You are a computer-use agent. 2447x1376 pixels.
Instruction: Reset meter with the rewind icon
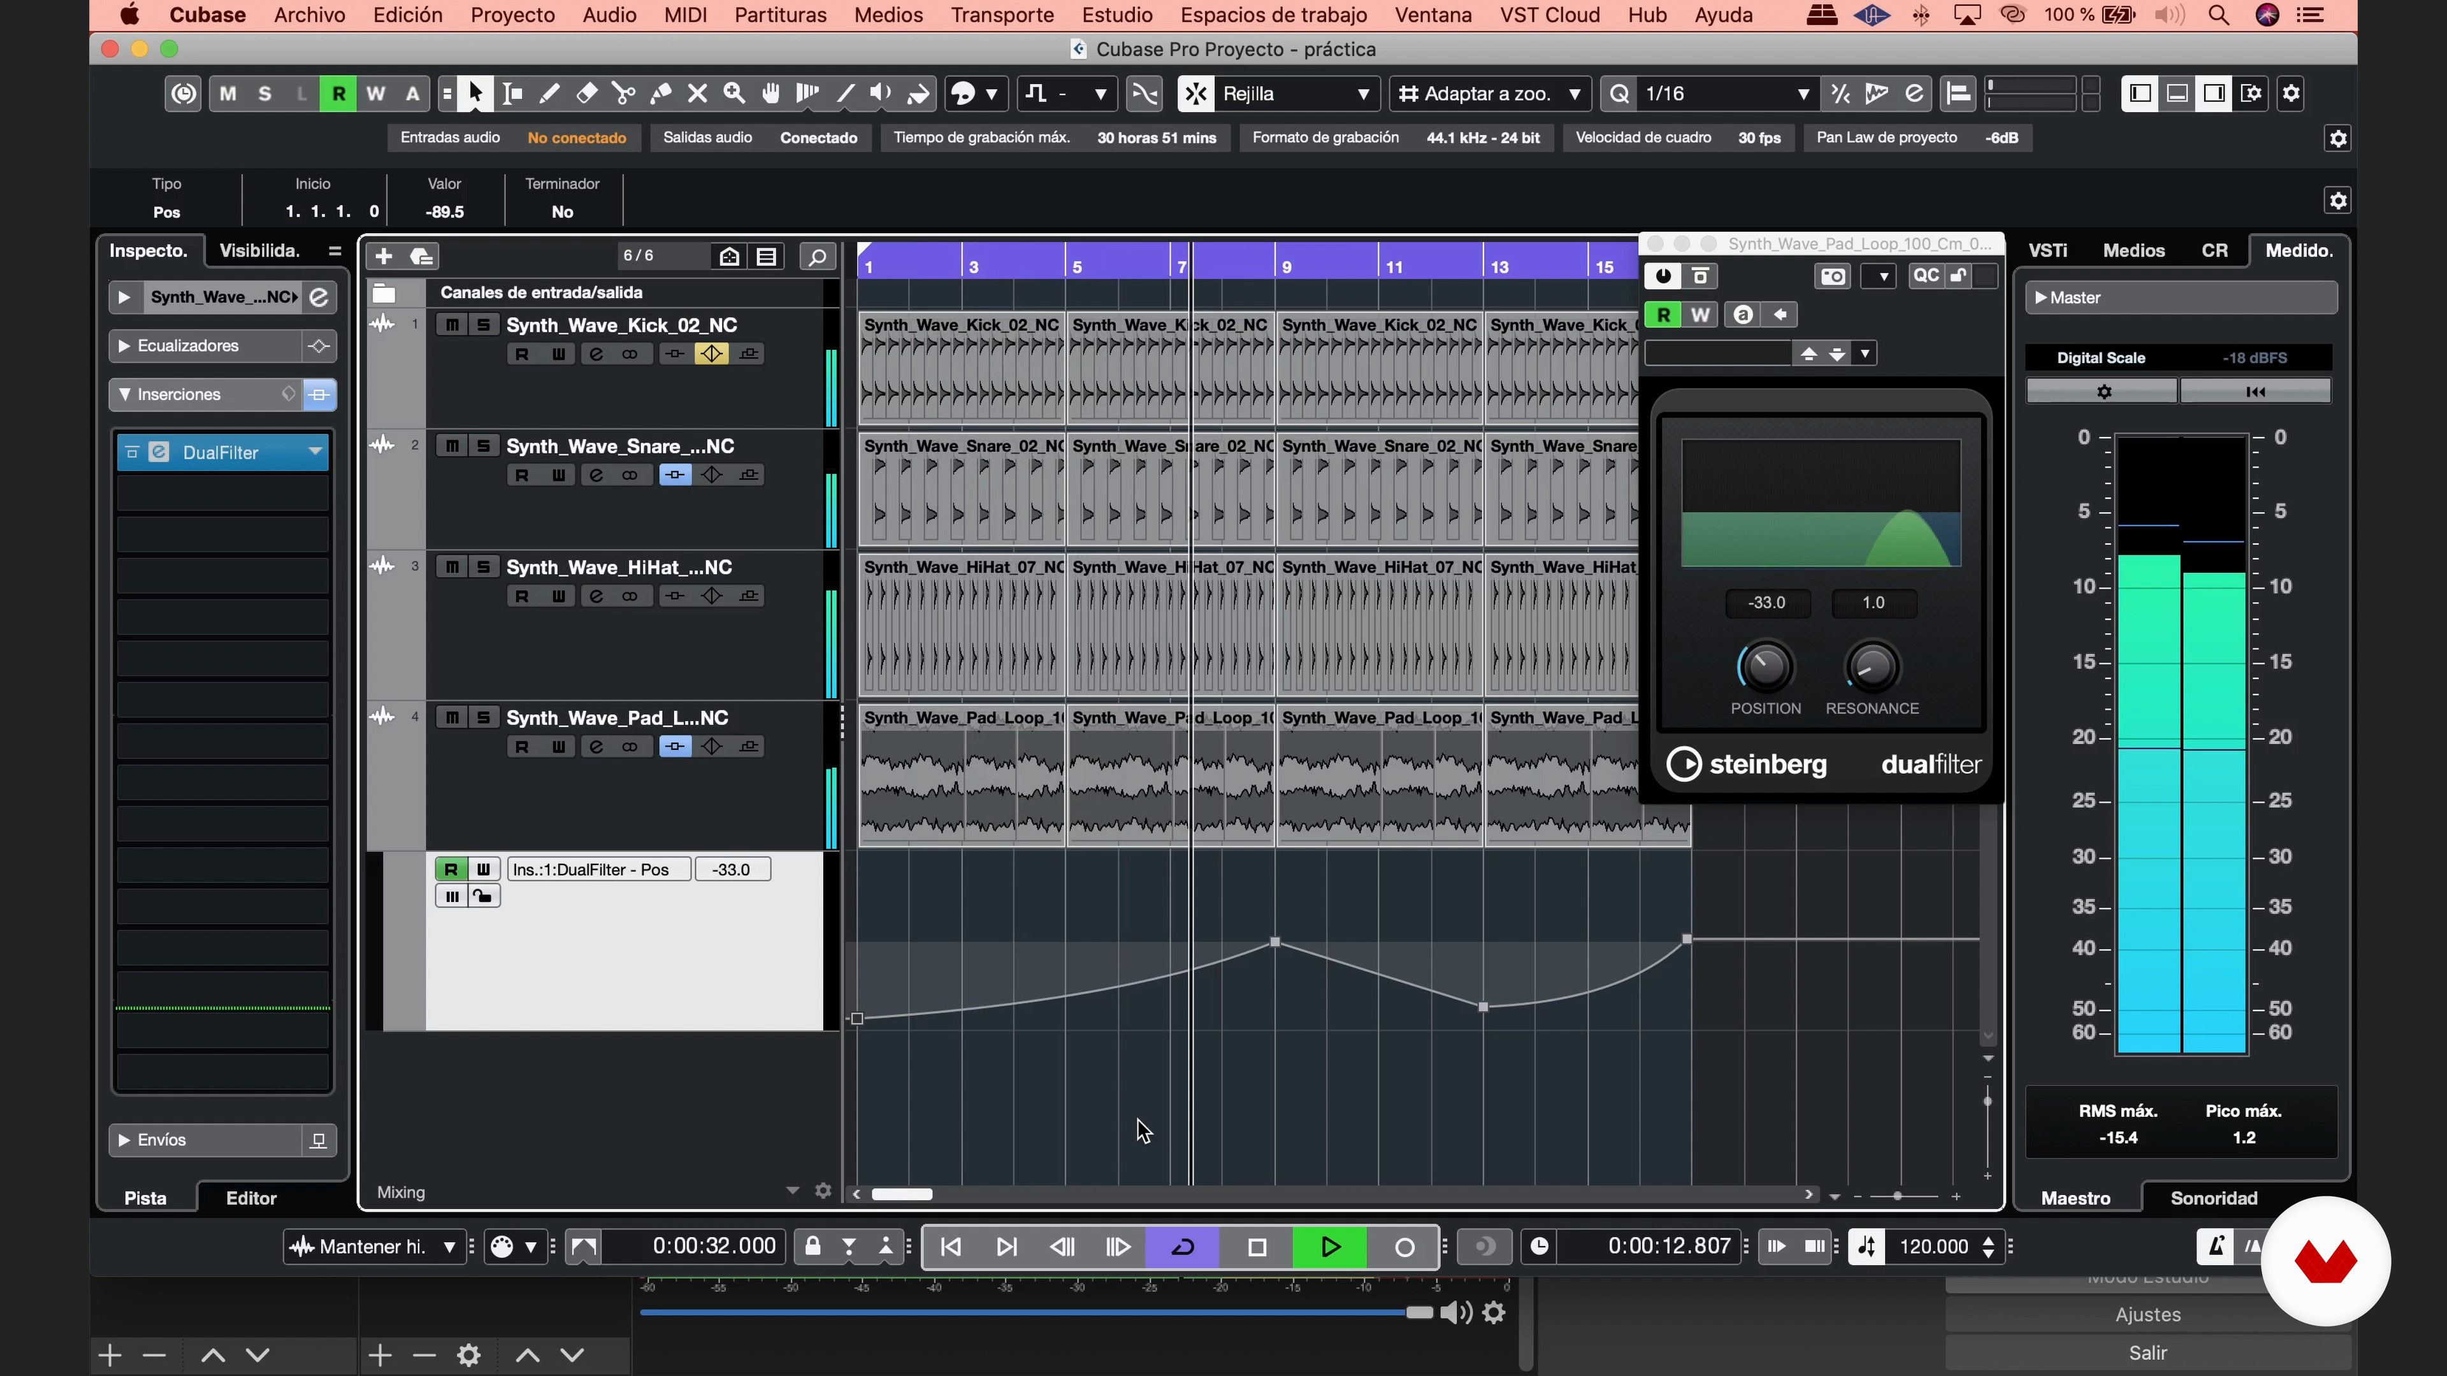[x=2255, y=391]
